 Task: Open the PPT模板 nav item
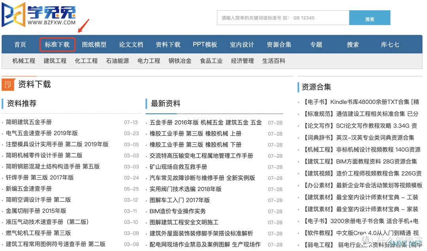205,45
